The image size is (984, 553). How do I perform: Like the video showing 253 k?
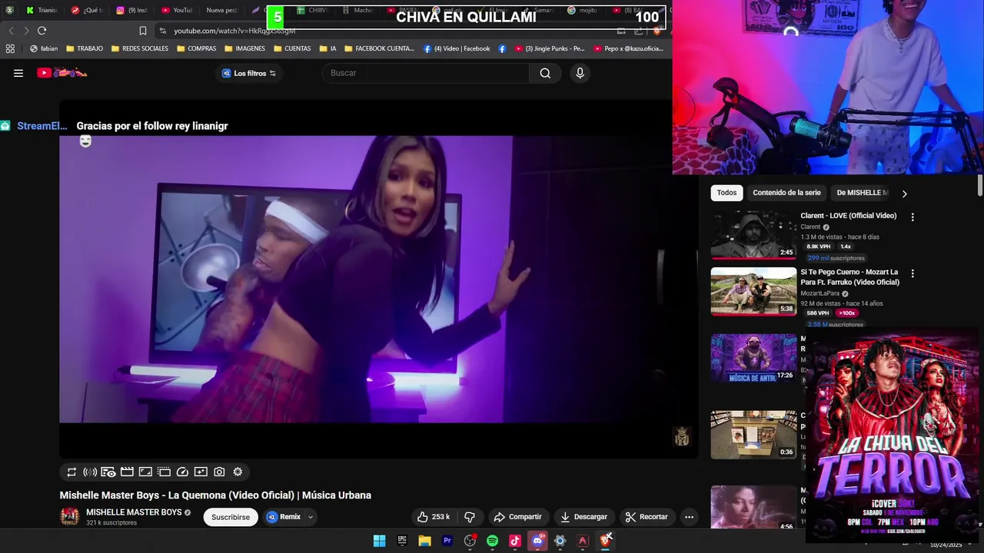point(434,517)
